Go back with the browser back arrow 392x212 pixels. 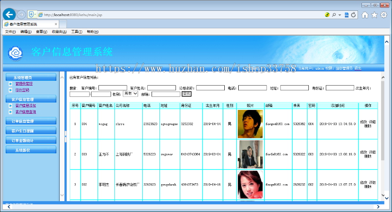9,14
